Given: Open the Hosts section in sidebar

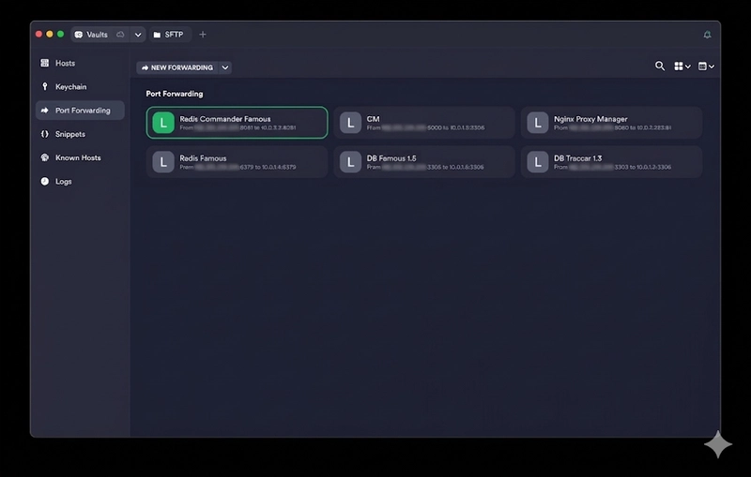Looking at the screenshot, I should coord(80,63).
